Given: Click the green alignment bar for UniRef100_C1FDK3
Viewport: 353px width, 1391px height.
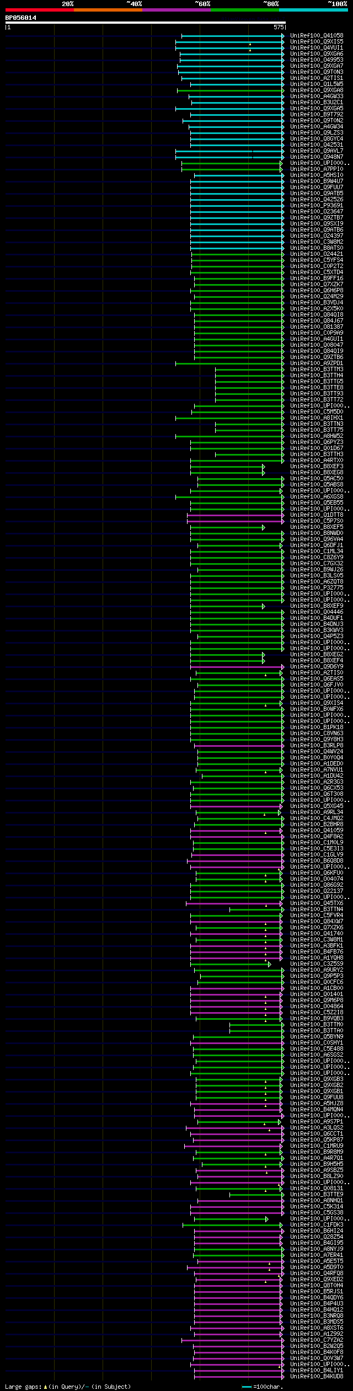Looking at the screenshot, I should click(x=233, y=1225).
